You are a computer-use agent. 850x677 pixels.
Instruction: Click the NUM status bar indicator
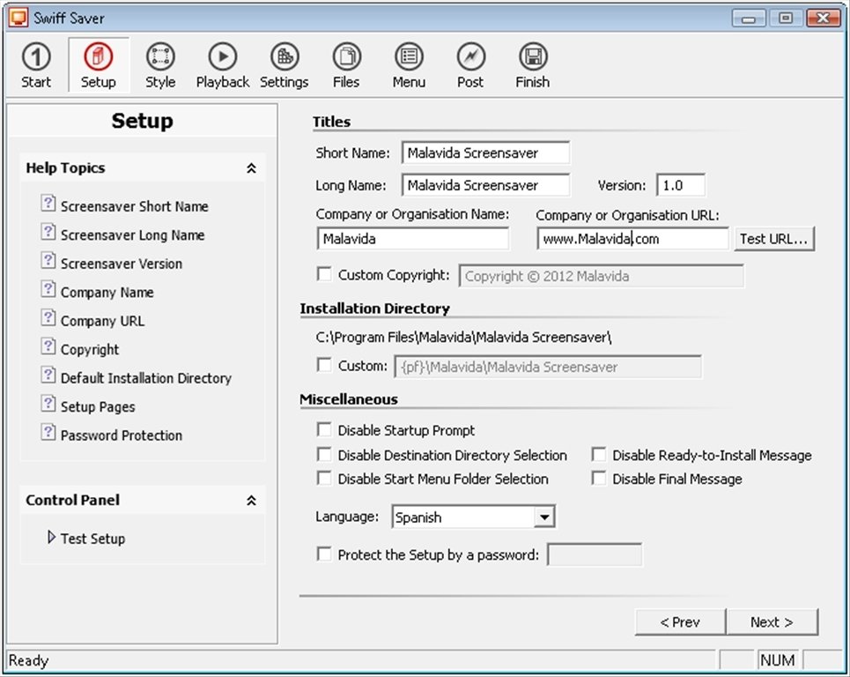(778, 660)
